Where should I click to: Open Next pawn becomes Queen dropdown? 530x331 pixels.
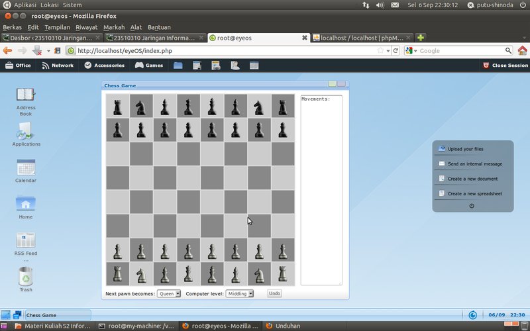169,293
